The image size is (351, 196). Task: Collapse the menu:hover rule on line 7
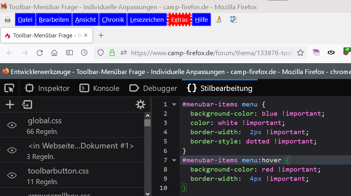pos(174,160)
